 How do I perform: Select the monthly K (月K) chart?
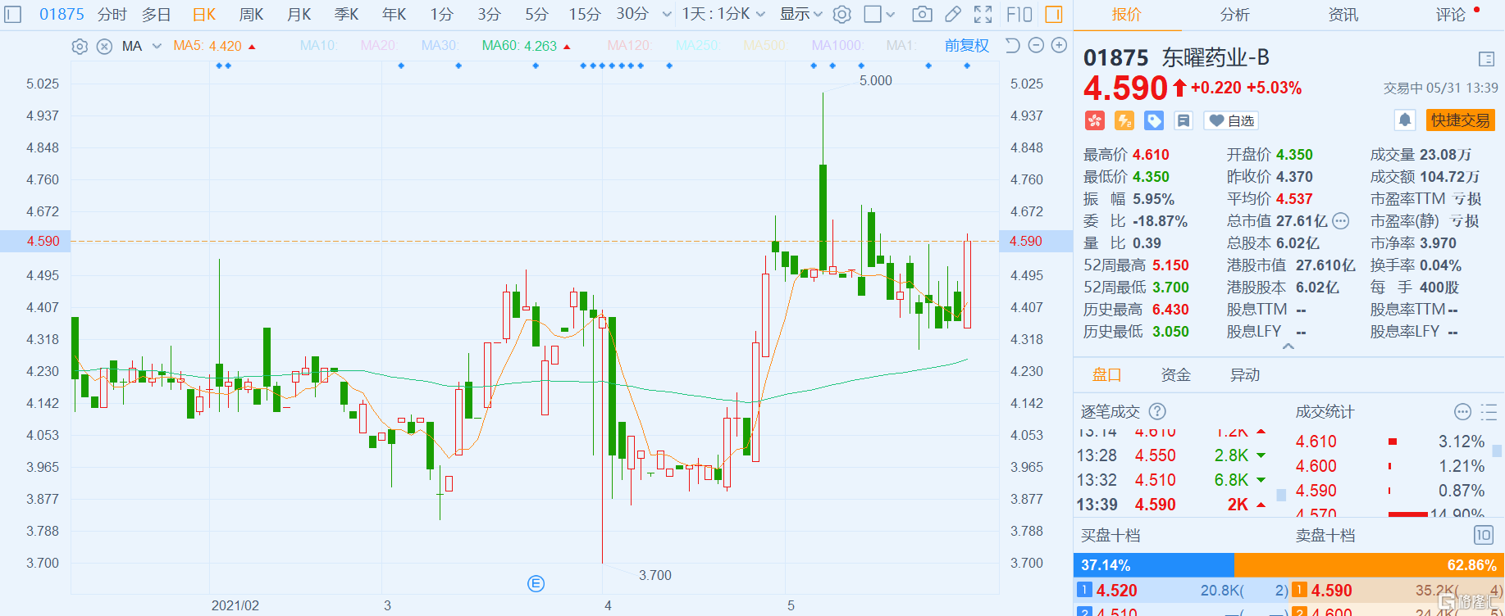tap(299, 14)
